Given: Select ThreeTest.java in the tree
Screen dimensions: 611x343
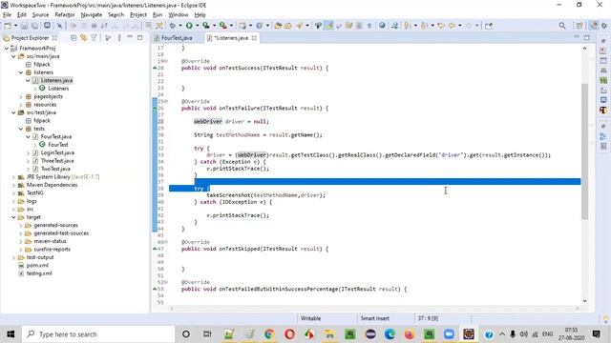Looking at the screenshot, I should pos(57,161).
